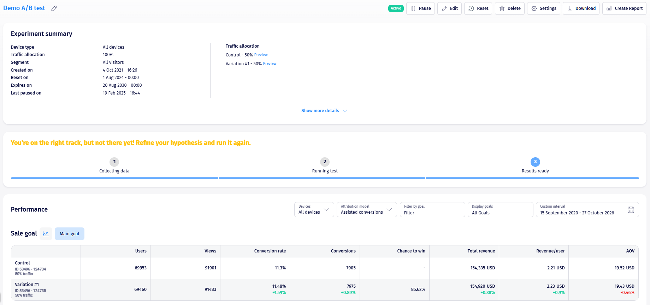Image resolution: width=650 pixels, height=305 pixels.
Task: Click the 69953 users value
Action: (x=141, y=268)
